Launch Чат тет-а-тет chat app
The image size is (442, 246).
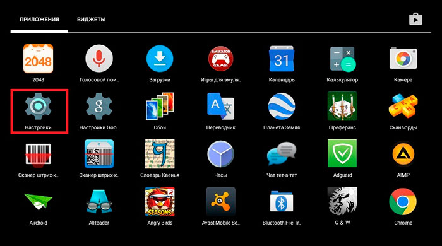282,154
